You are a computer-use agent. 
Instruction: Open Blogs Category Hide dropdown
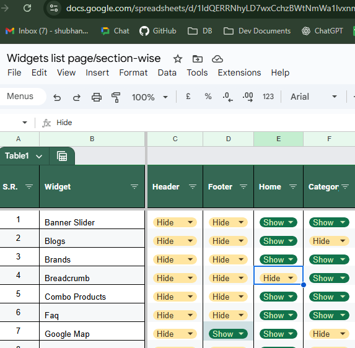click(x=329, y=241)
